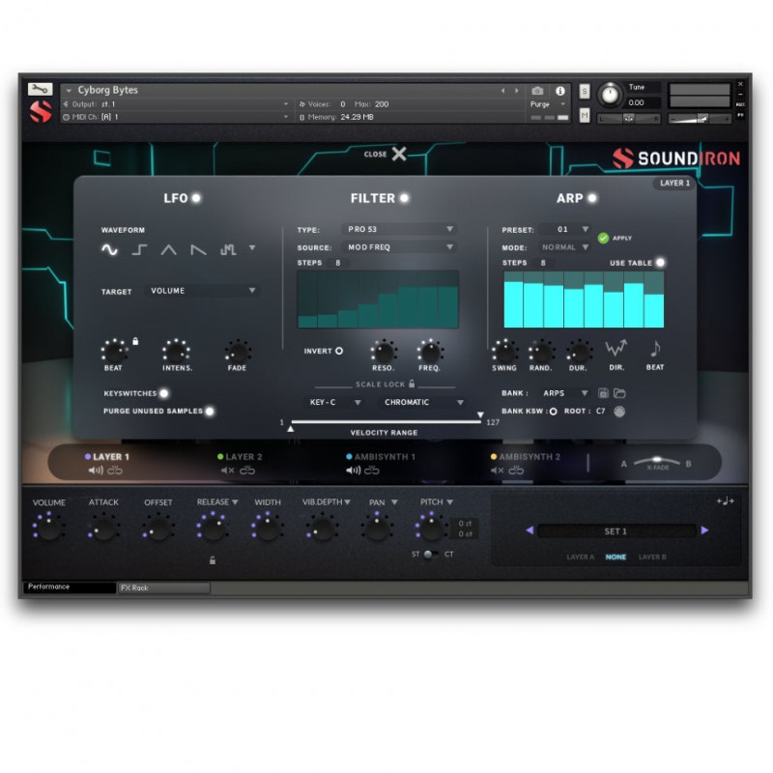Click the camera snapshot icon in Kontakt header
Viewport: 773px width, 773px height.
pos(538,89)
